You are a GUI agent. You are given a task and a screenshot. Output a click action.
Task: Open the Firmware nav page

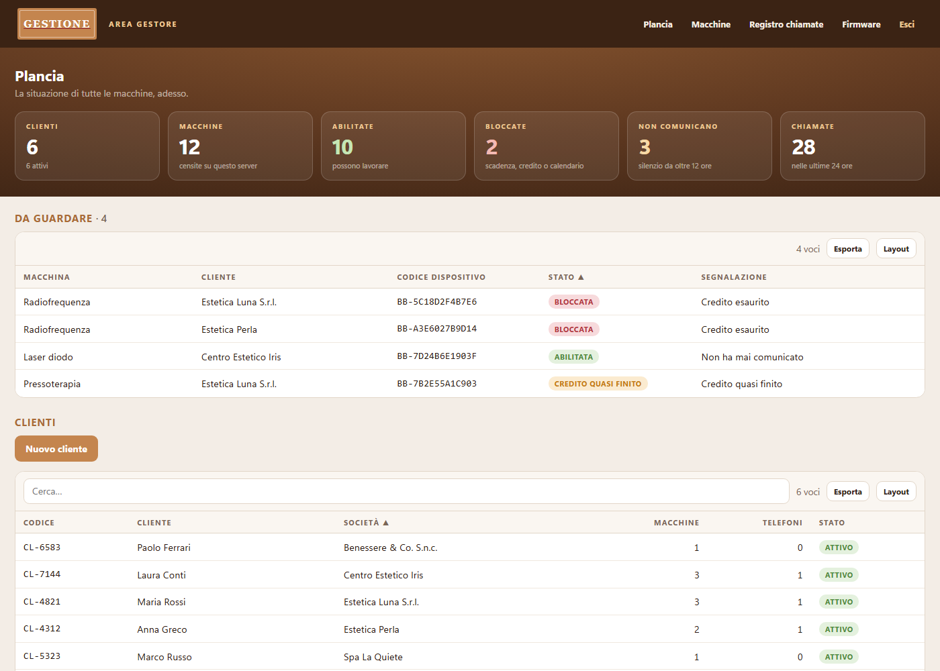[x=861, y=24]
